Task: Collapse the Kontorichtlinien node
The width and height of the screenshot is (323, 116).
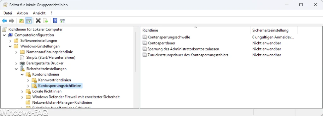Action: 22,74
